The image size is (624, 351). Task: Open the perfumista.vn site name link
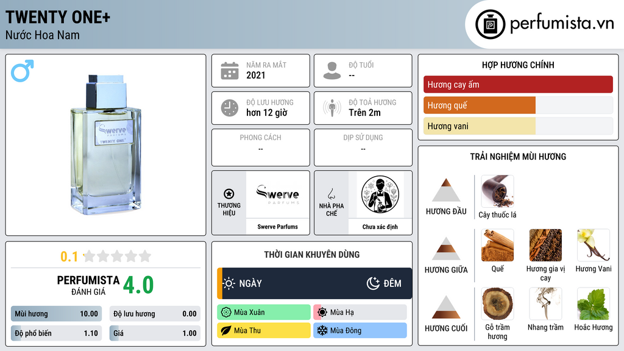click(562, 23)
